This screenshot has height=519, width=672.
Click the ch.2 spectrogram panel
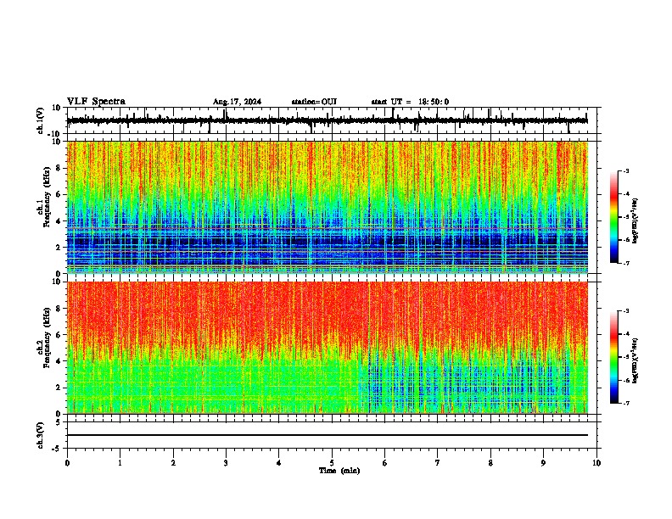tap(328, 348)
